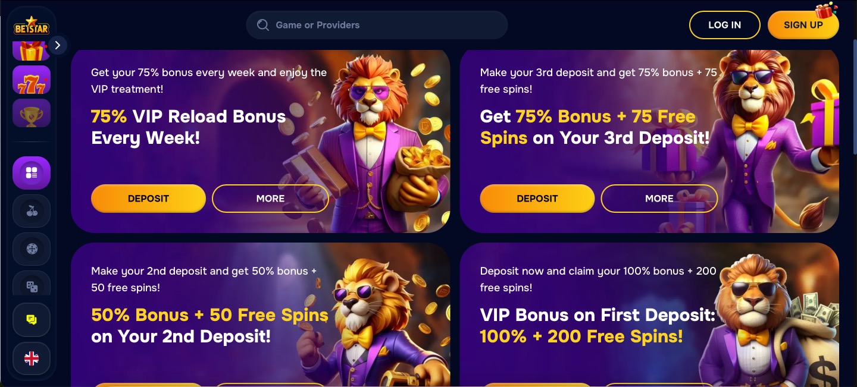
Task: Click the Game or Providers search field
Action: [x=377, y=25]
